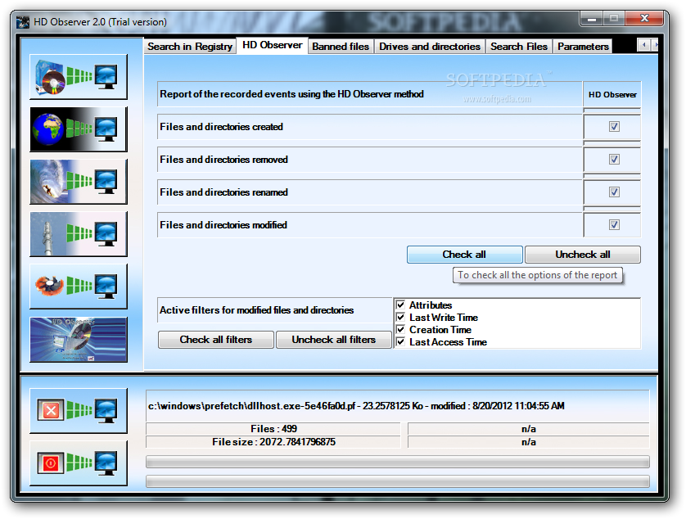
Task: Click the Check all button
Action: coord(465,255)
